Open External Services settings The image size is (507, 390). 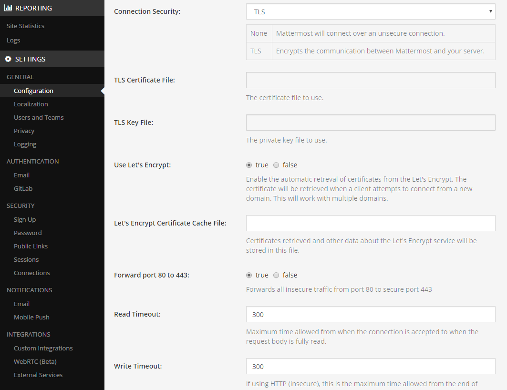[x=38, y=375]
